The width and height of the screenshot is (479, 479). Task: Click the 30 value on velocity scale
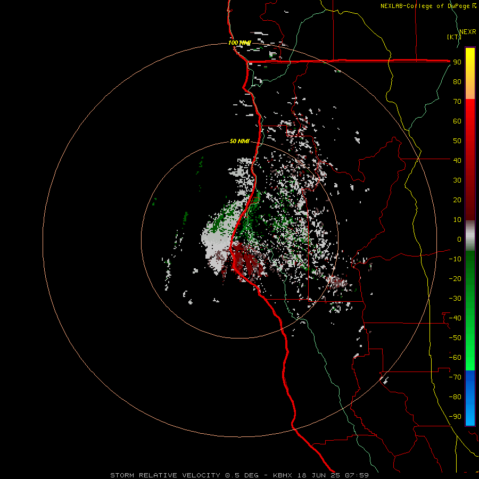click(457, 180)
